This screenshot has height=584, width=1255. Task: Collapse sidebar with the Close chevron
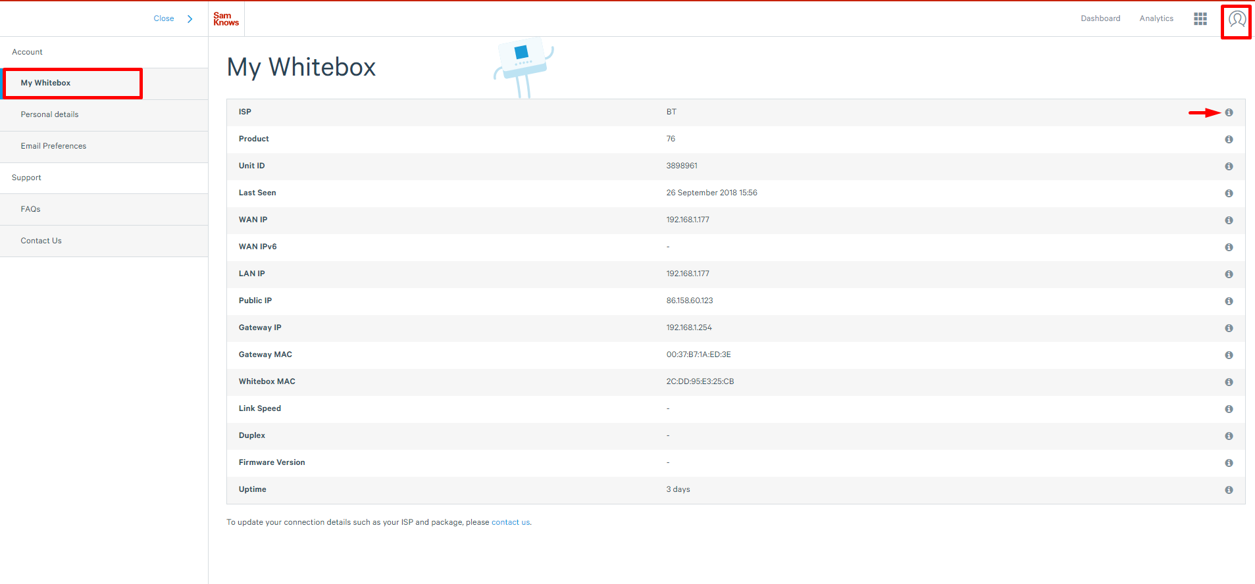[190, 19]
